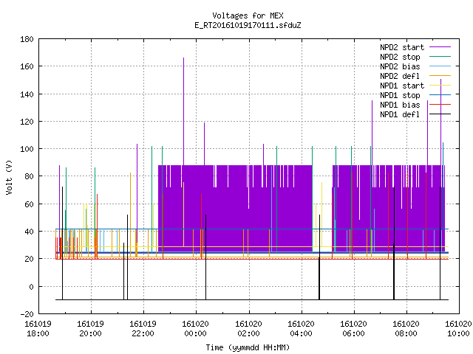Click the black NPD1 defl legend line
Viewport: 473px width, 354px height.
tap(440, 114)
